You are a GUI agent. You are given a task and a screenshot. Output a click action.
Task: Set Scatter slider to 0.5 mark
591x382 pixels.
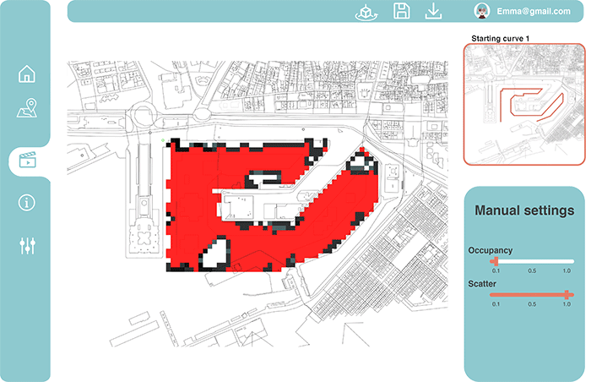point(532,294)
